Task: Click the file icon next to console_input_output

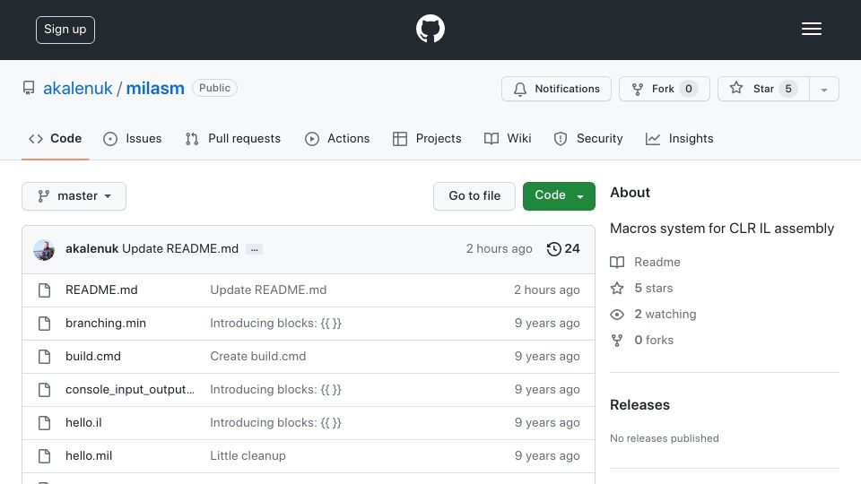Action: pyautogui.click(x=45, y=390)
